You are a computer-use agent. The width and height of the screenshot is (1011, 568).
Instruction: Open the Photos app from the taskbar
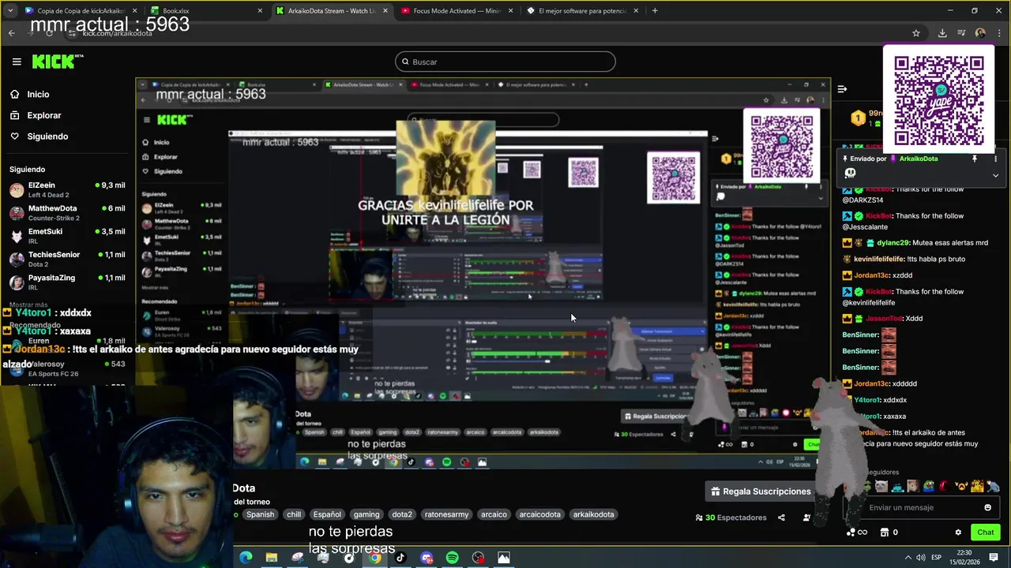(x=503, y=558)
